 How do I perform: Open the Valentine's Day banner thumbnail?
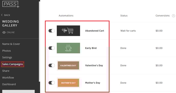[68, 65]
